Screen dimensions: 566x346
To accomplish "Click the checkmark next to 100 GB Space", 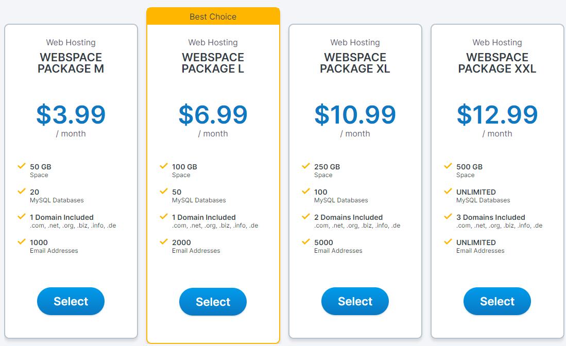I will (x=164, y=166).
